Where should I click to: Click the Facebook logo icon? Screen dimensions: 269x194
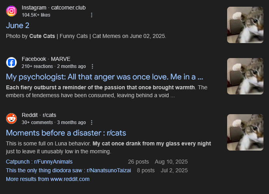(x=11, y=62)
